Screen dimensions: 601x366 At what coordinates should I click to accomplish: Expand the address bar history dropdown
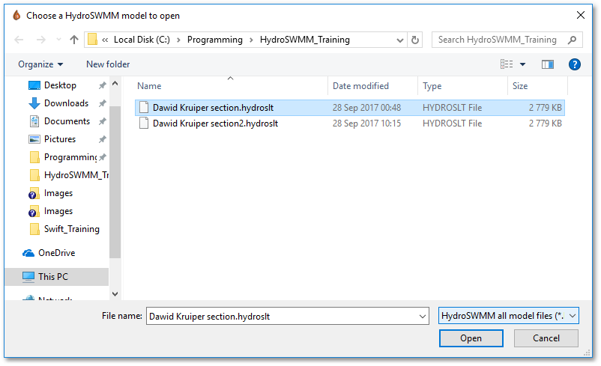click(399, 40)
